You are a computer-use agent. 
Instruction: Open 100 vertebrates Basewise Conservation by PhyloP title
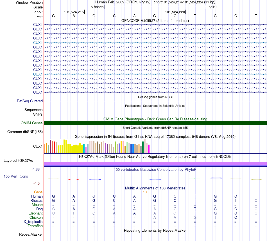(x=155, y=170)
